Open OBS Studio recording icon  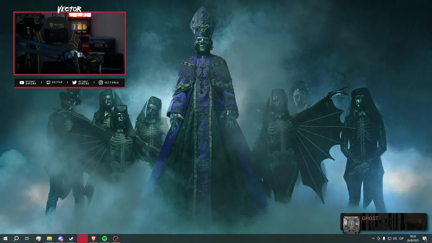[116, 238]
